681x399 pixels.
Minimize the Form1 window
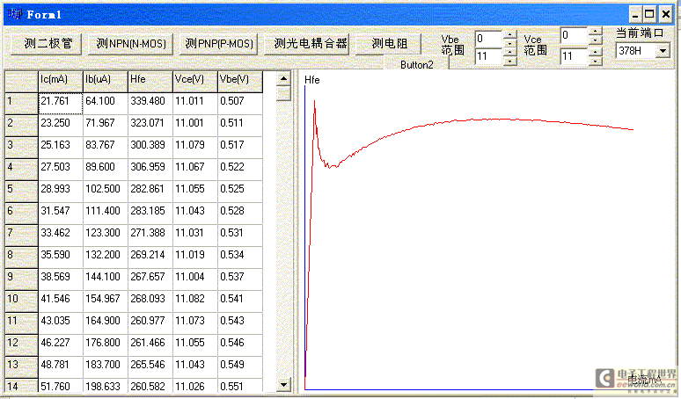[x=635, y=15]
